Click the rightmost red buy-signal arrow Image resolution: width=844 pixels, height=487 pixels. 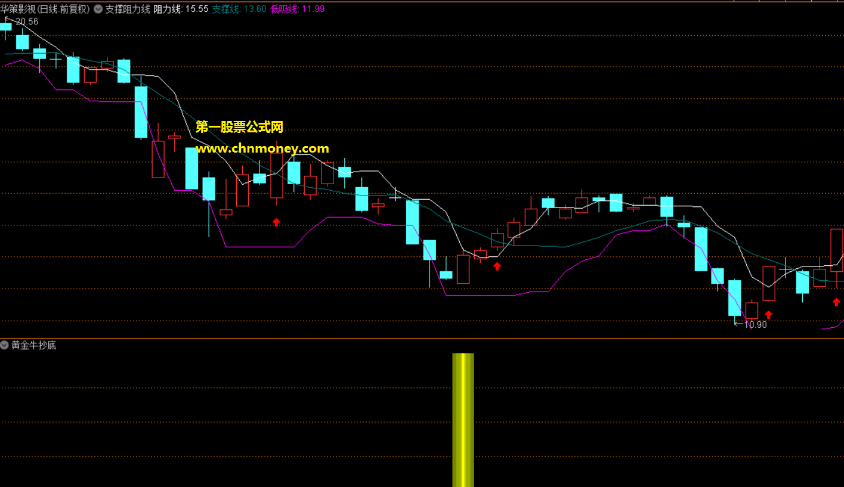click(x=836, y=302)
